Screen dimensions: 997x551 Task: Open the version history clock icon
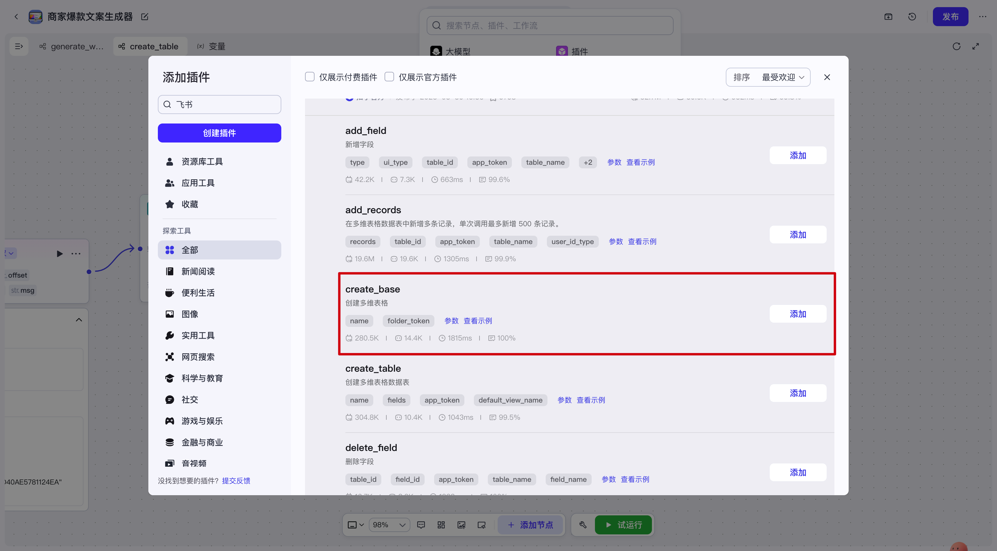(912, 17)
